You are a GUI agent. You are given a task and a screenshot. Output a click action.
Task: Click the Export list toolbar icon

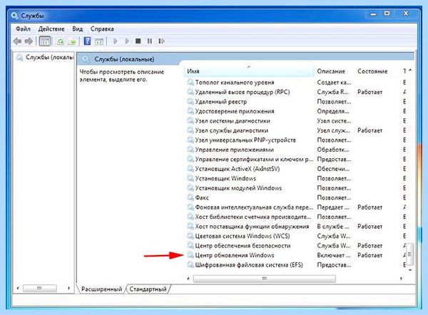point(72,41)
